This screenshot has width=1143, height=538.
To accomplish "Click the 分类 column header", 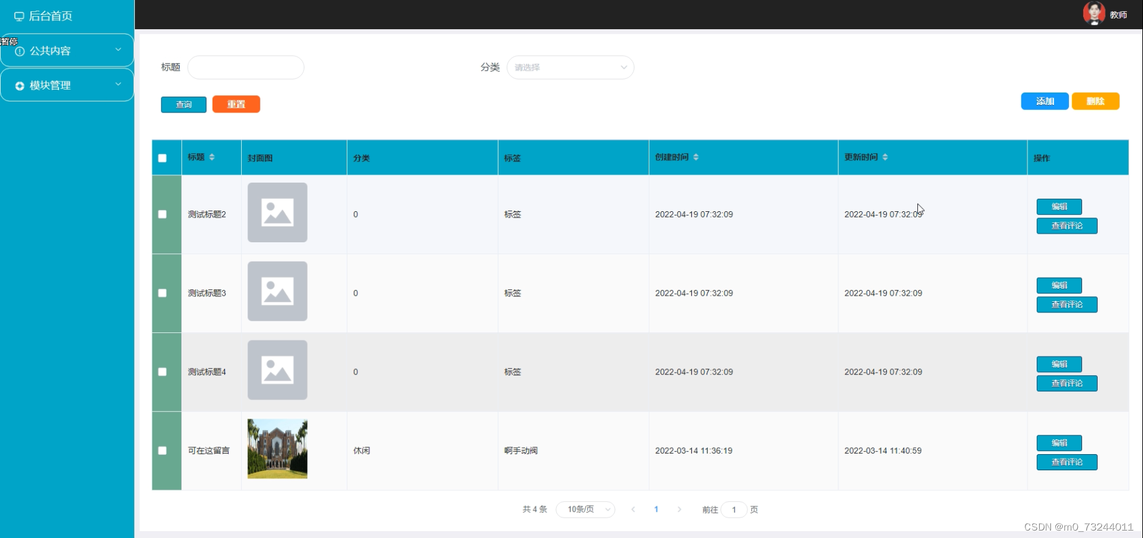I will (362, 158).
